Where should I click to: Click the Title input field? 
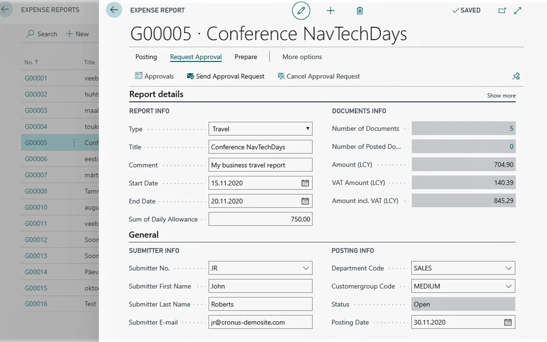tap(261, 147)
